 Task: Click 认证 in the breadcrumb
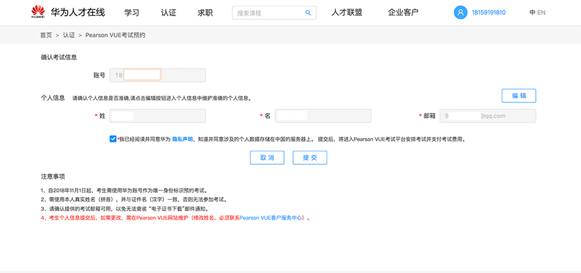pyautogui.click(x=69, y=35)
